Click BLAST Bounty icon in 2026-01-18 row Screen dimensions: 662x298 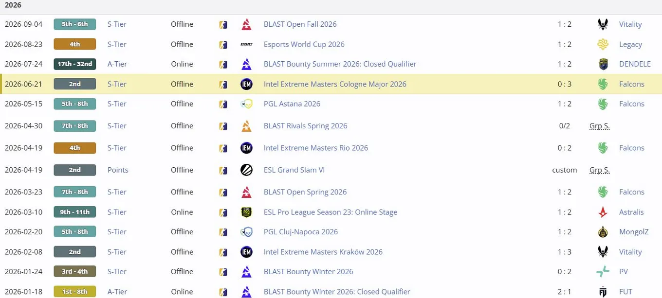click(x=246, y=292)
